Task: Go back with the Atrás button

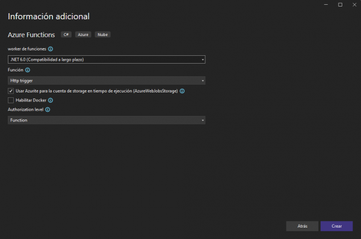Action: pyautogui.click(x=302, y=226)
